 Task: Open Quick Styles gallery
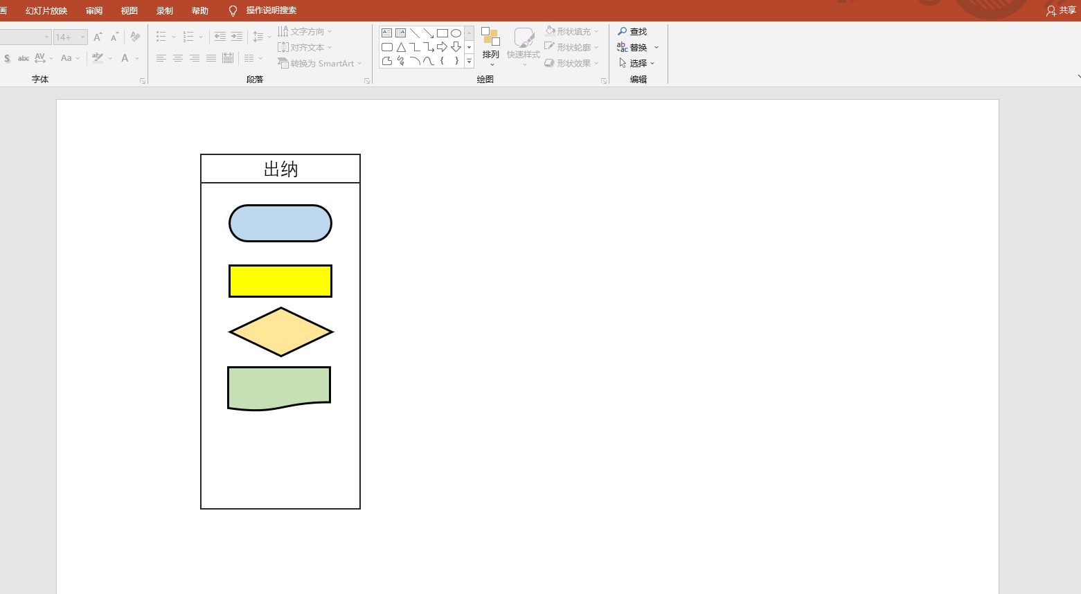pyautogui.click(x=524, y=46)
